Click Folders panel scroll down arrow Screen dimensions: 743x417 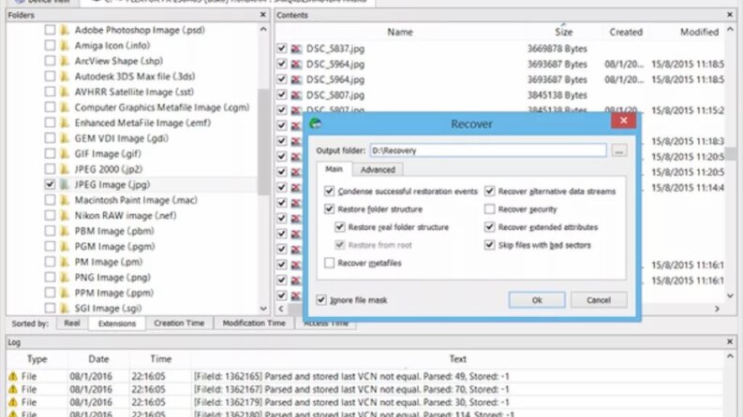click(263, 309)
